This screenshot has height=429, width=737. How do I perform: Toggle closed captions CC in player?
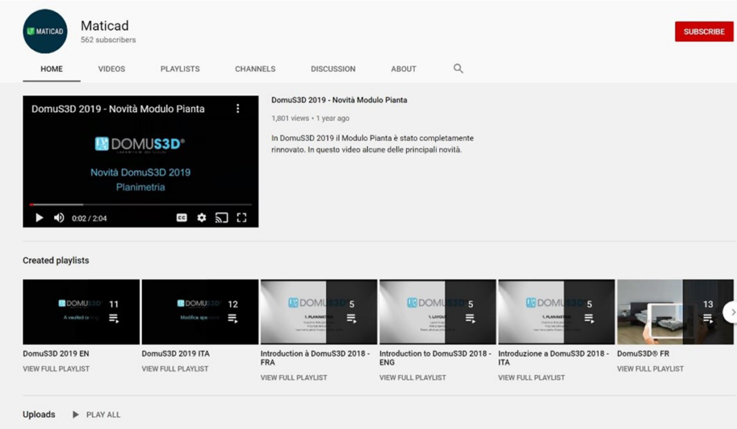(x=181, y=218)
